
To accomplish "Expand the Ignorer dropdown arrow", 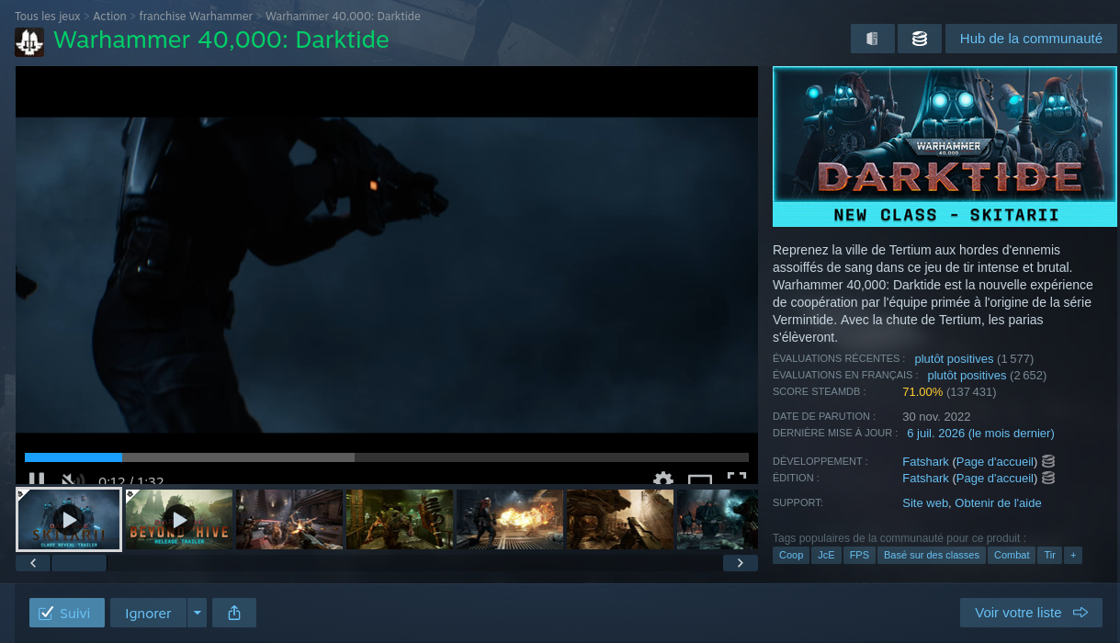I will (x=197, y=613).
